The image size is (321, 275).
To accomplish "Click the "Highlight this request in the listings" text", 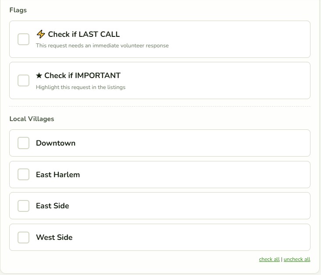I will [81, 87].
